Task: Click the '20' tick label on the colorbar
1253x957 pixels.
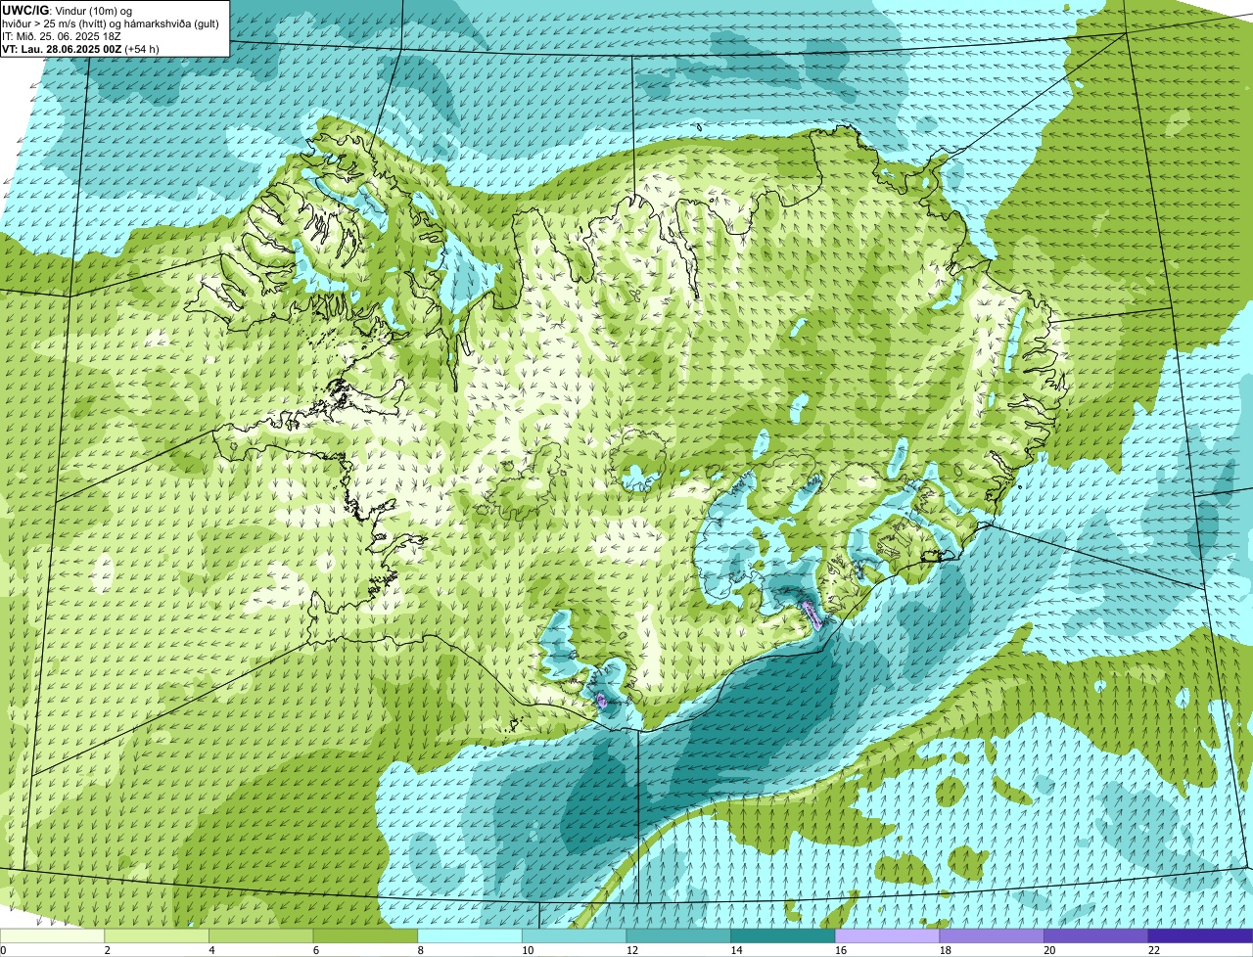Action: [x=1049, y=950]
